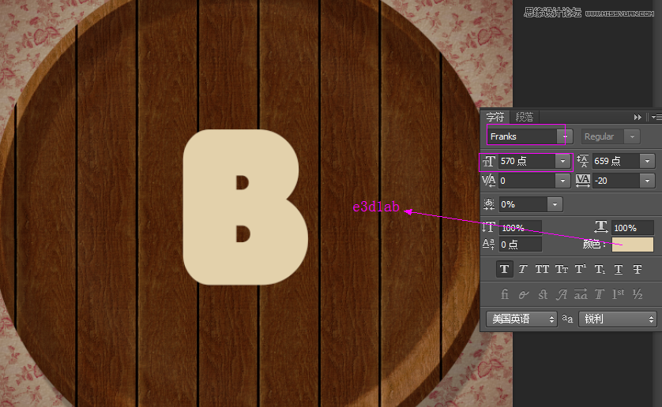Click the leading icon next to 659 点

pos(583,161)
